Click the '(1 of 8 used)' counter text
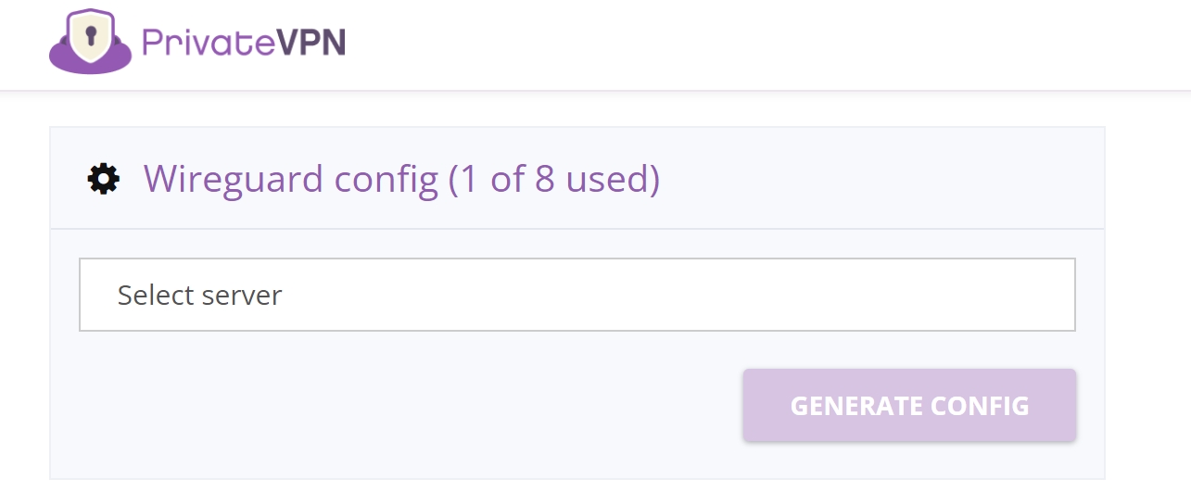Screen dimensions: 1191x492 (x=553, y=179)
